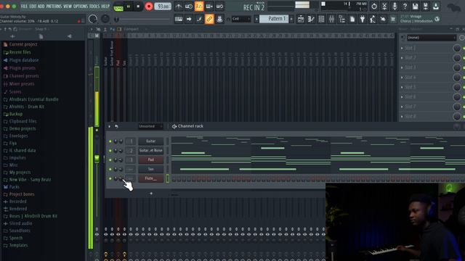Select the Guitar channel button

point(150,141)
